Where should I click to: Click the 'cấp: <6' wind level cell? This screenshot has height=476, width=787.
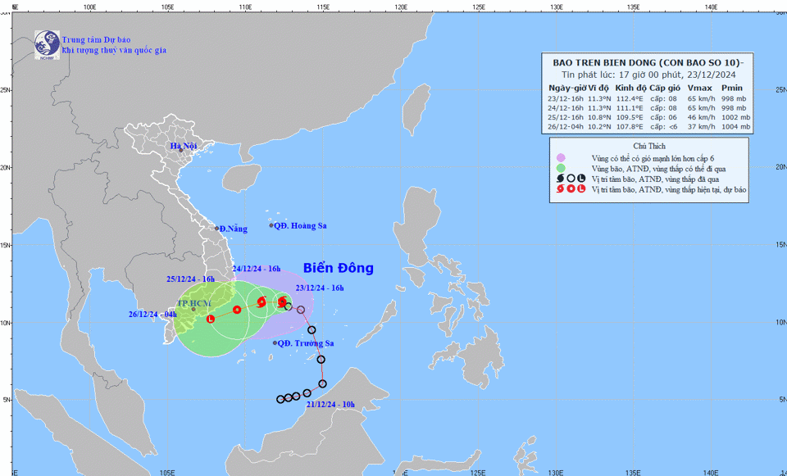pos(663,127)
